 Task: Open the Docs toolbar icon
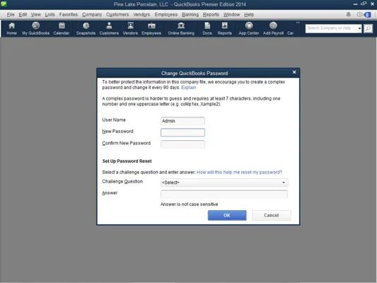tap(207, 28)
